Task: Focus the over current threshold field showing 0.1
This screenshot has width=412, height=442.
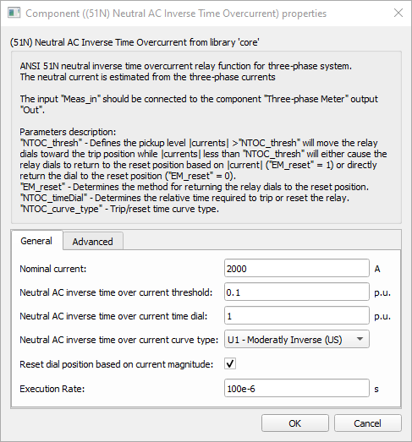Action: [297, 292]
